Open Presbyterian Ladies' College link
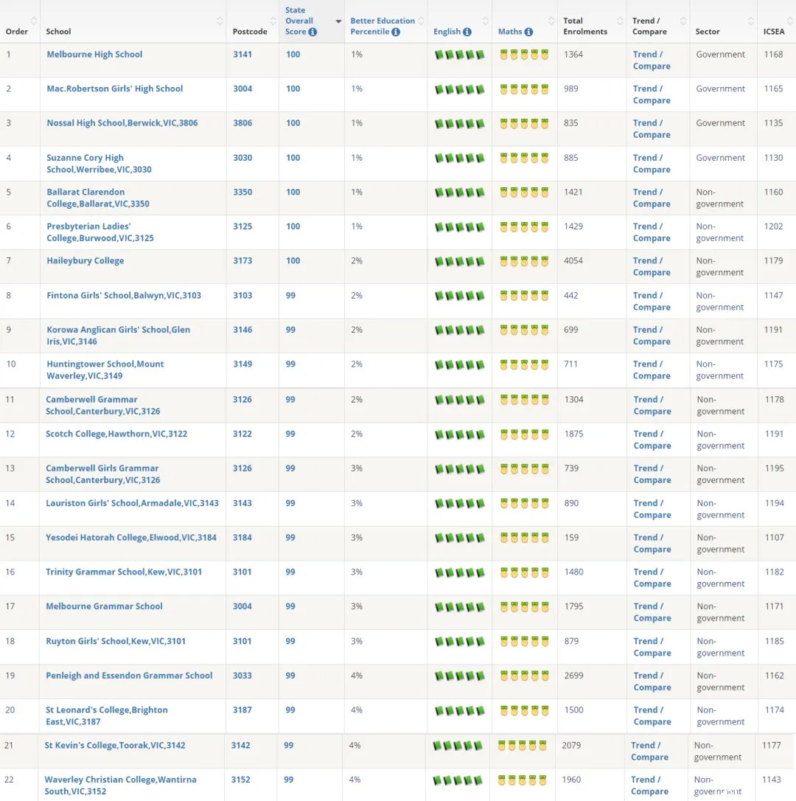The height and width of the screenshot is (801, 796). click(100, 232)
